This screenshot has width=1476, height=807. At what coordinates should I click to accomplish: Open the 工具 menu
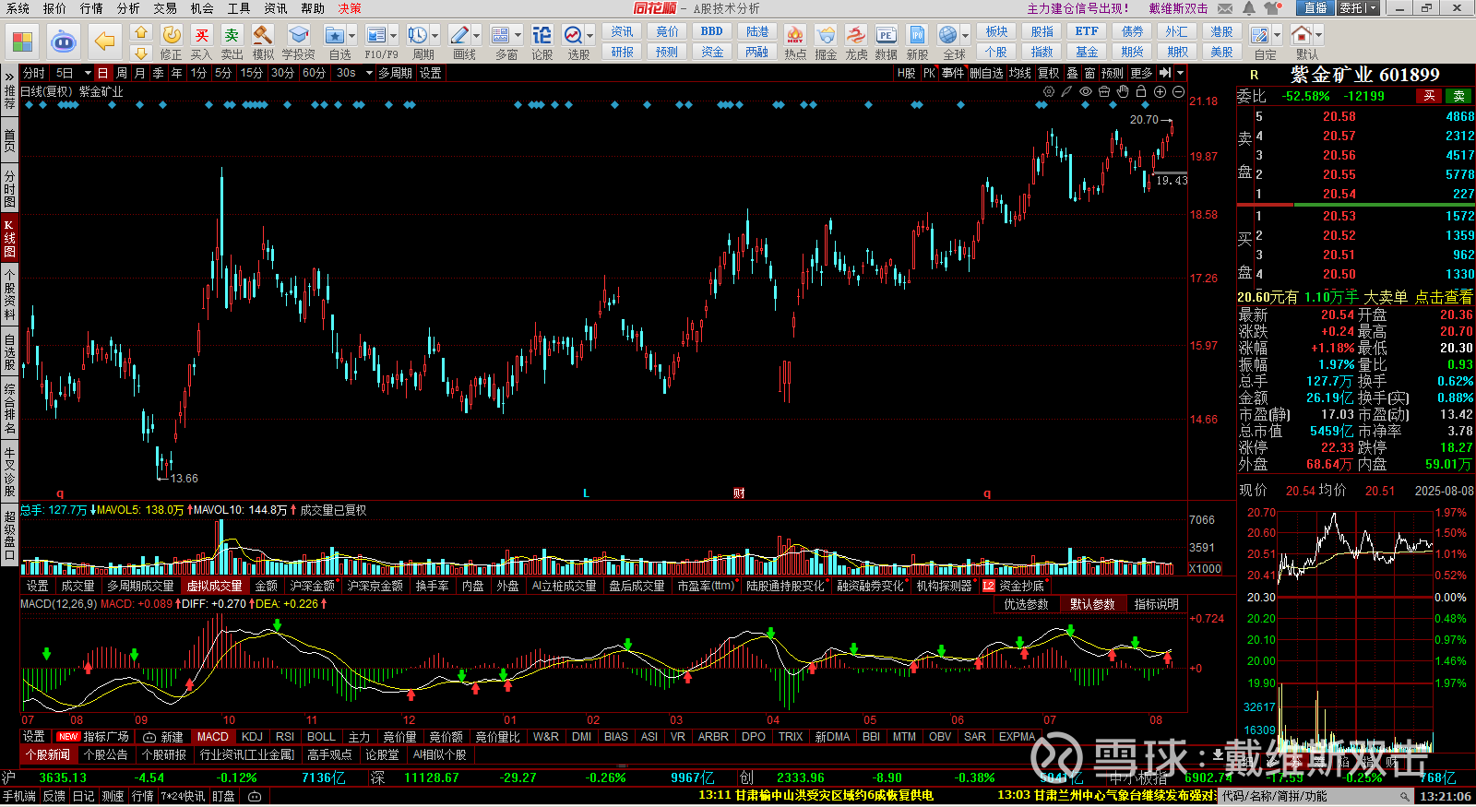click(x=239, y=8)
